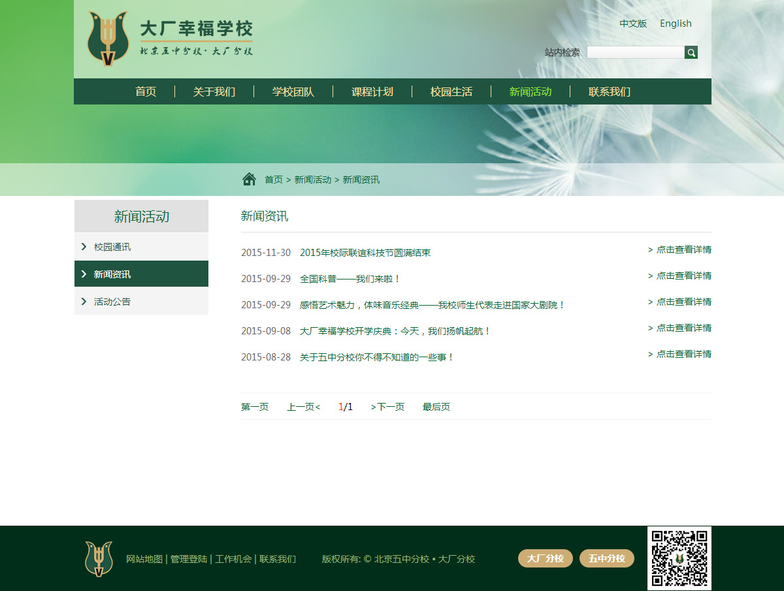Switch to English version
Image resolution: width=784 pixels, height=591 pixels.
pyautogui.click(x=676, y=24)
